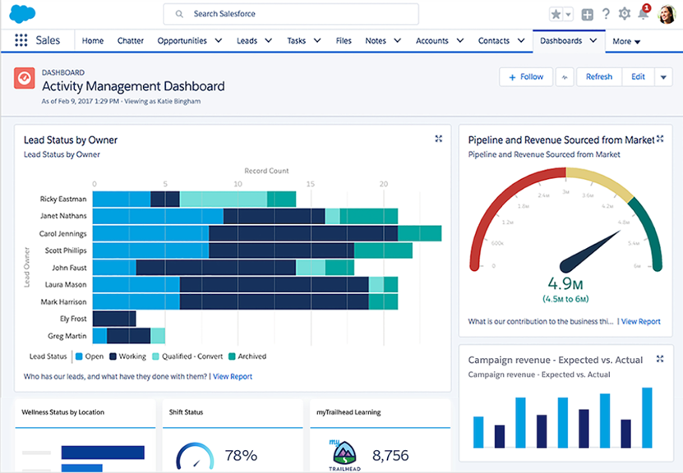Click the Salesforce cloud logo
The width and height of the screenshot is (683, 473).
coord(22,13)
